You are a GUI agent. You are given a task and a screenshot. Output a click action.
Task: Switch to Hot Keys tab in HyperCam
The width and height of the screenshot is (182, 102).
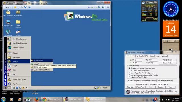(139, 56)
